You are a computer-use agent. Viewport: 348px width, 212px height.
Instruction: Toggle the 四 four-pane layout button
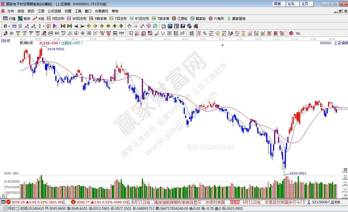click(x=345, y=170)
